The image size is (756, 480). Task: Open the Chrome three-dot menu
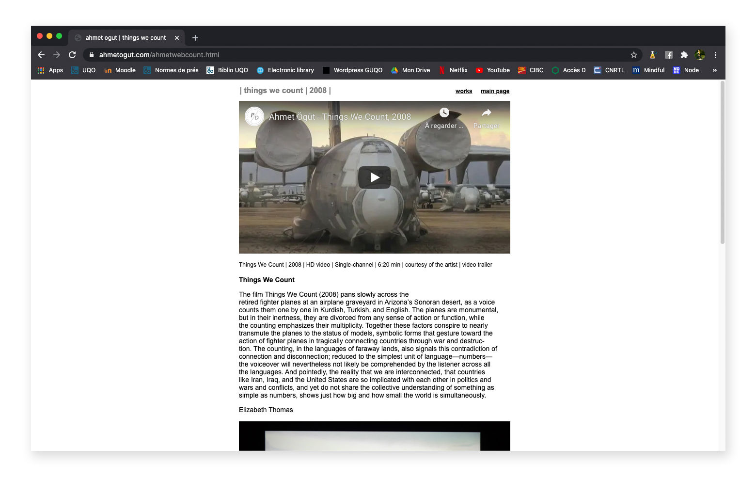coord(715,55)
